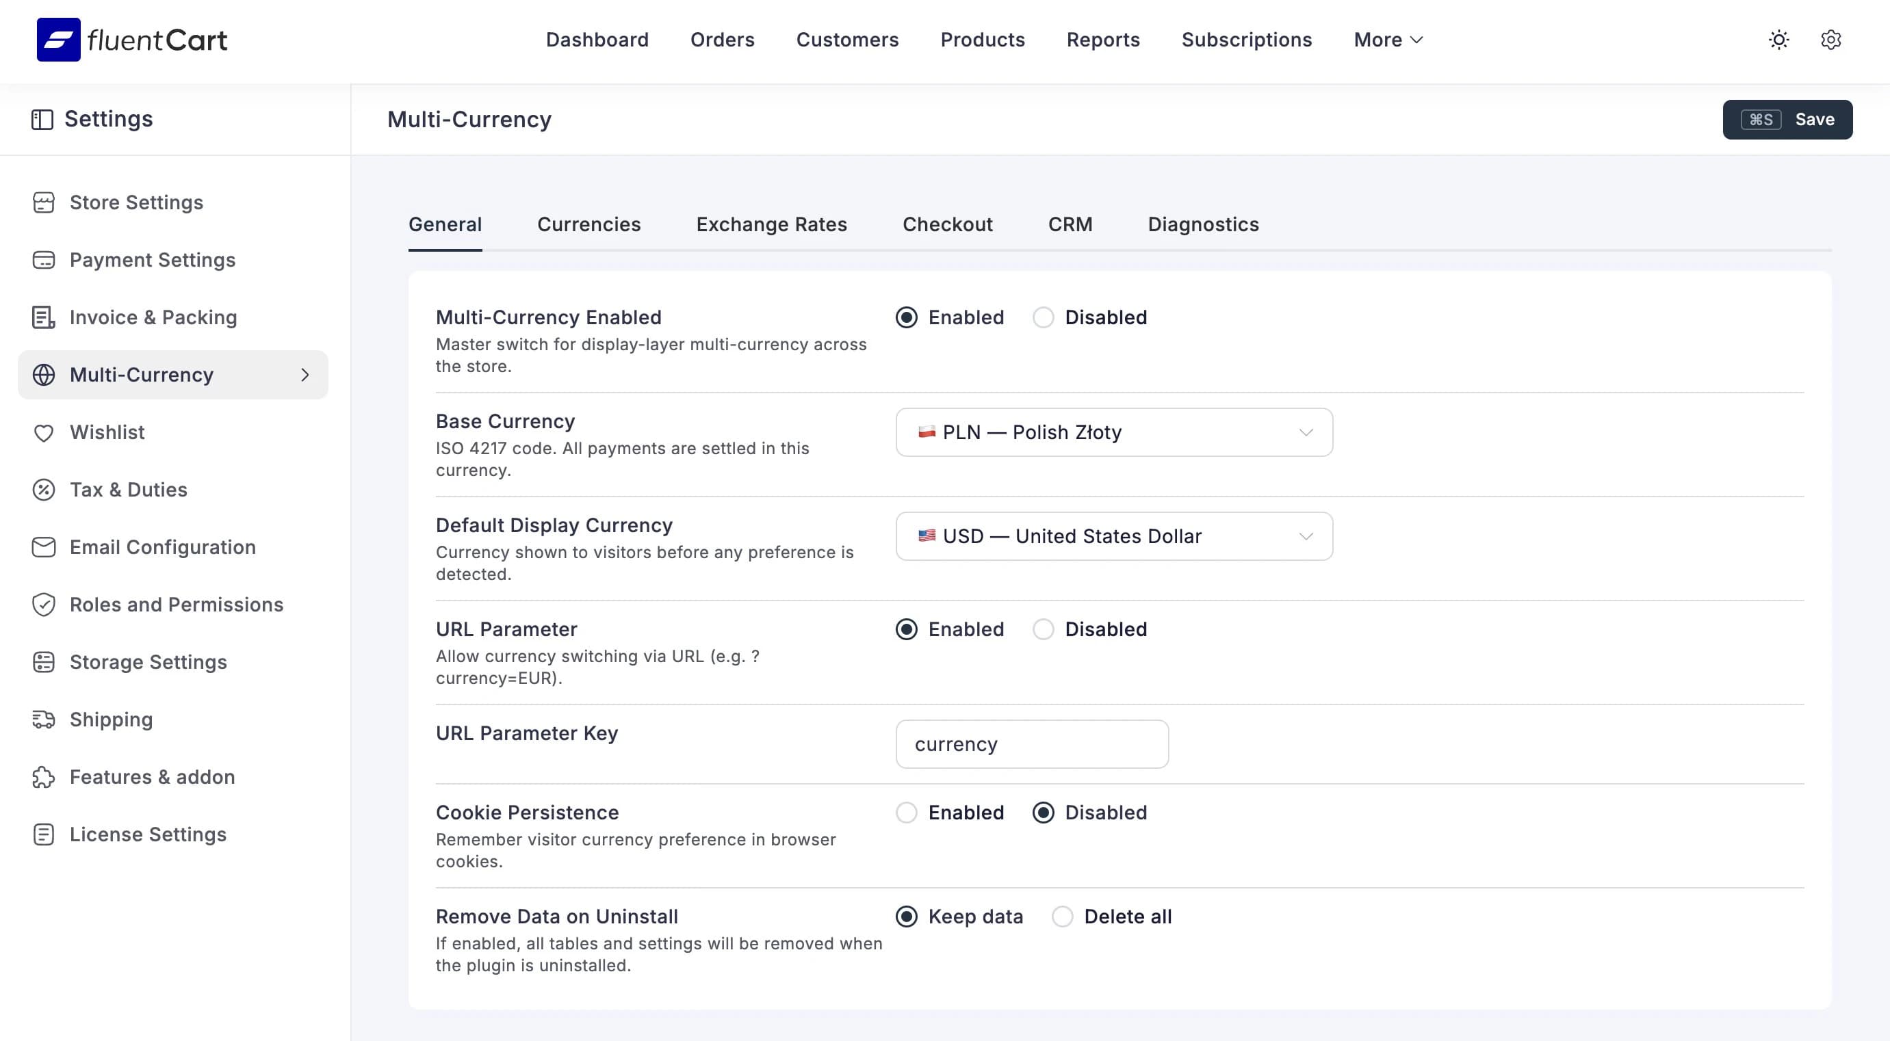Open Wishlist settings via heart icon

click(x=43, y=432)
